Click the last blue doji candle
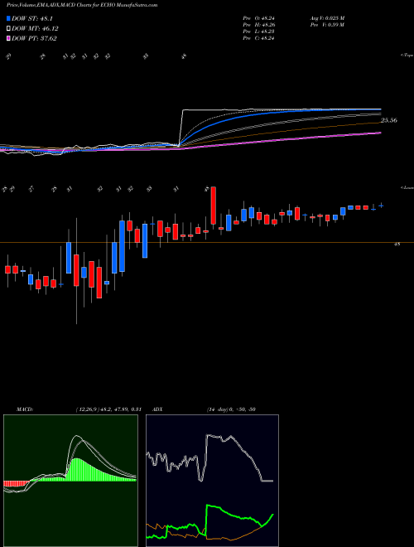Screen dimensions: 414x547 (x=381, y=206)
